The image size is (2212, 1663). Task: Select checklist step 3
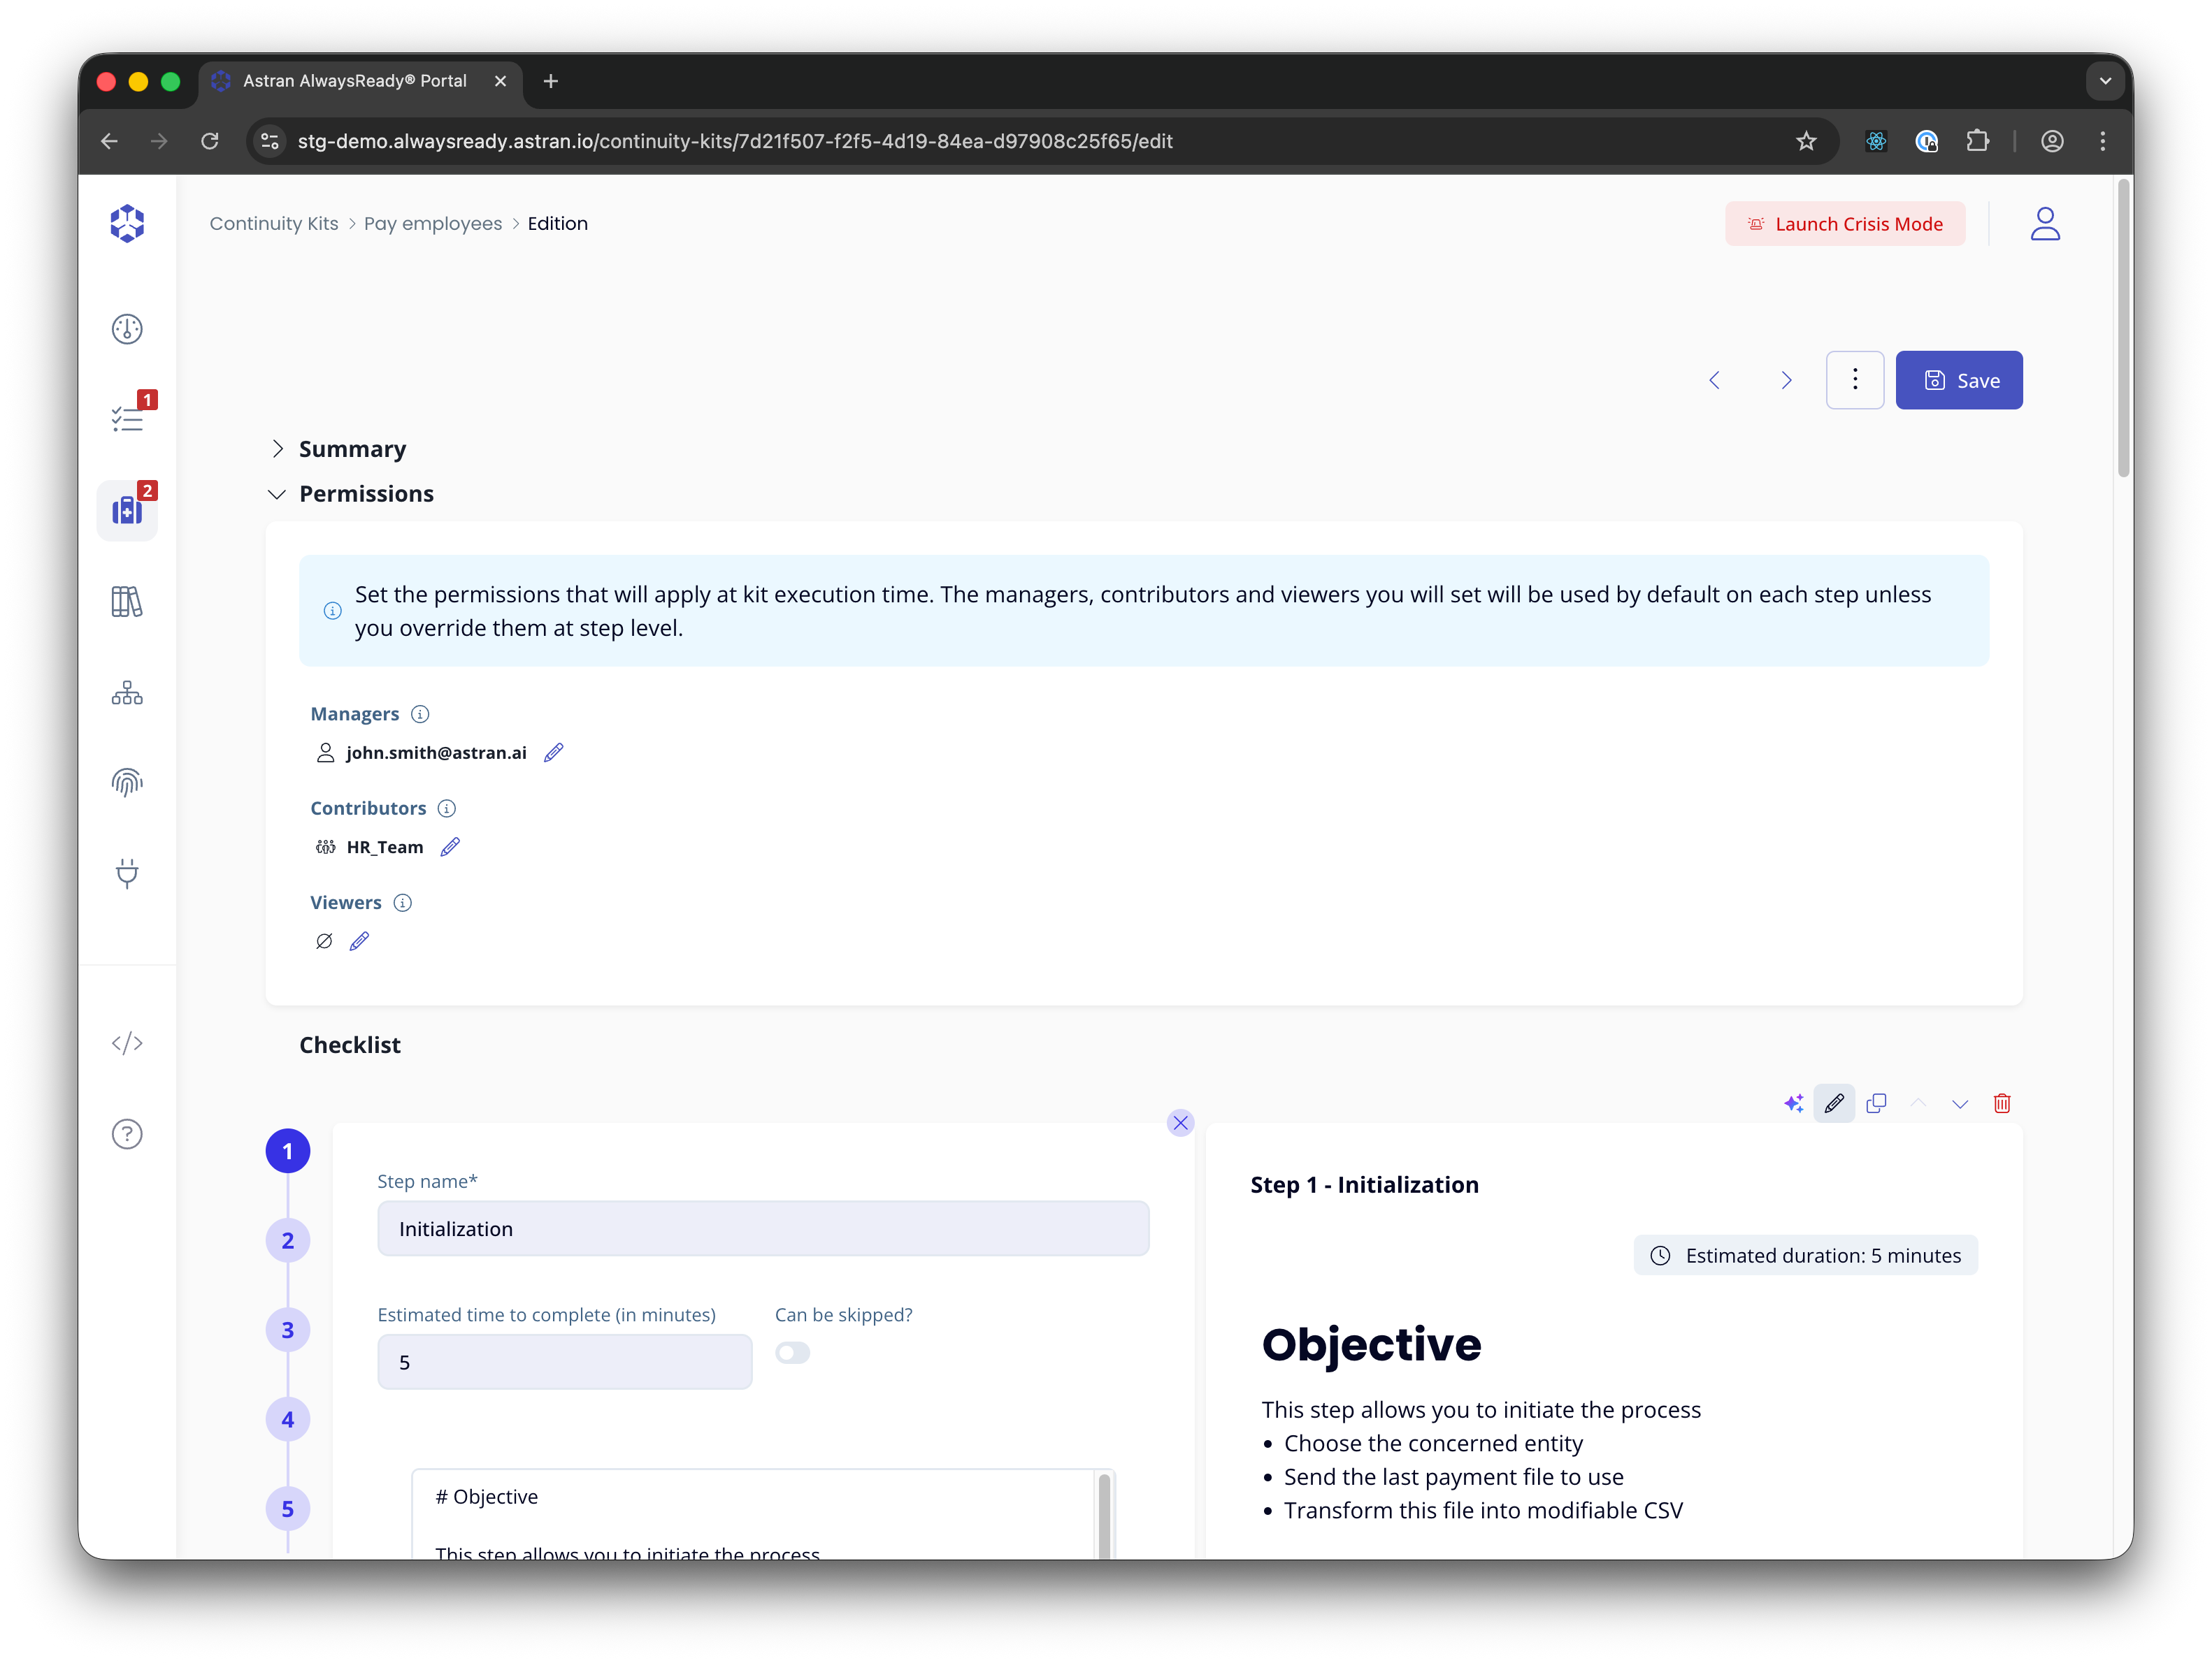point(288,1330)
